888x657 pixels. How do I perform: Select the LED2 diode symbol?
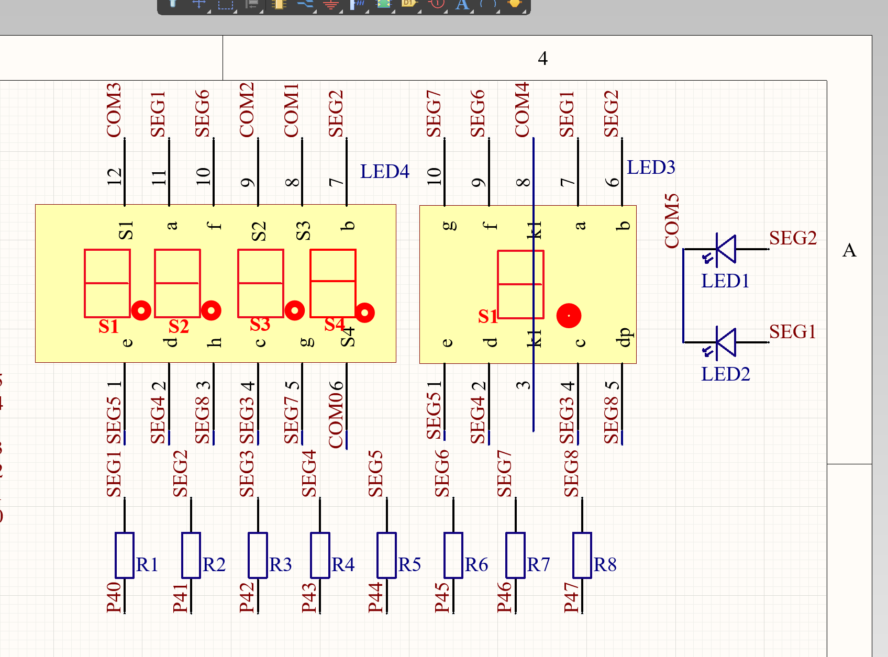pos(725,342)
